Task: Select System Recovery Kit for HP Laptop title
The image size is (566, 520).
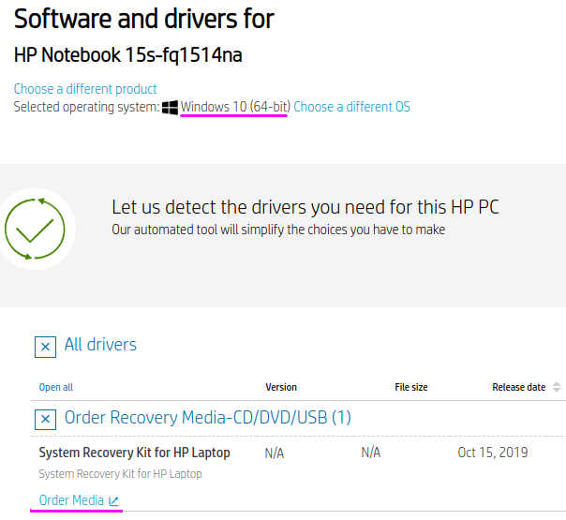Action: [134, 453]
